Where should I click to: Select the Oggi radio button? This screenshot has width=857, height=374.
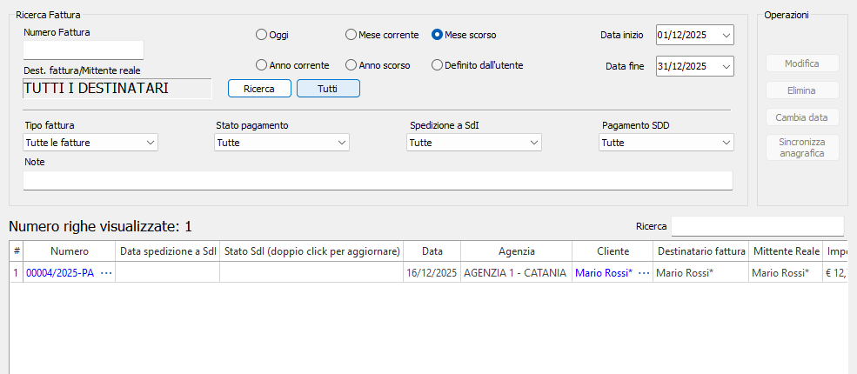[x=261, y=35]
